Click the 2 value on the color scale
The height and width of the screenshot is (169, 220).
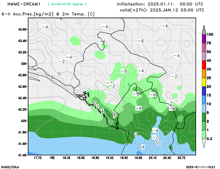[208, 121]
